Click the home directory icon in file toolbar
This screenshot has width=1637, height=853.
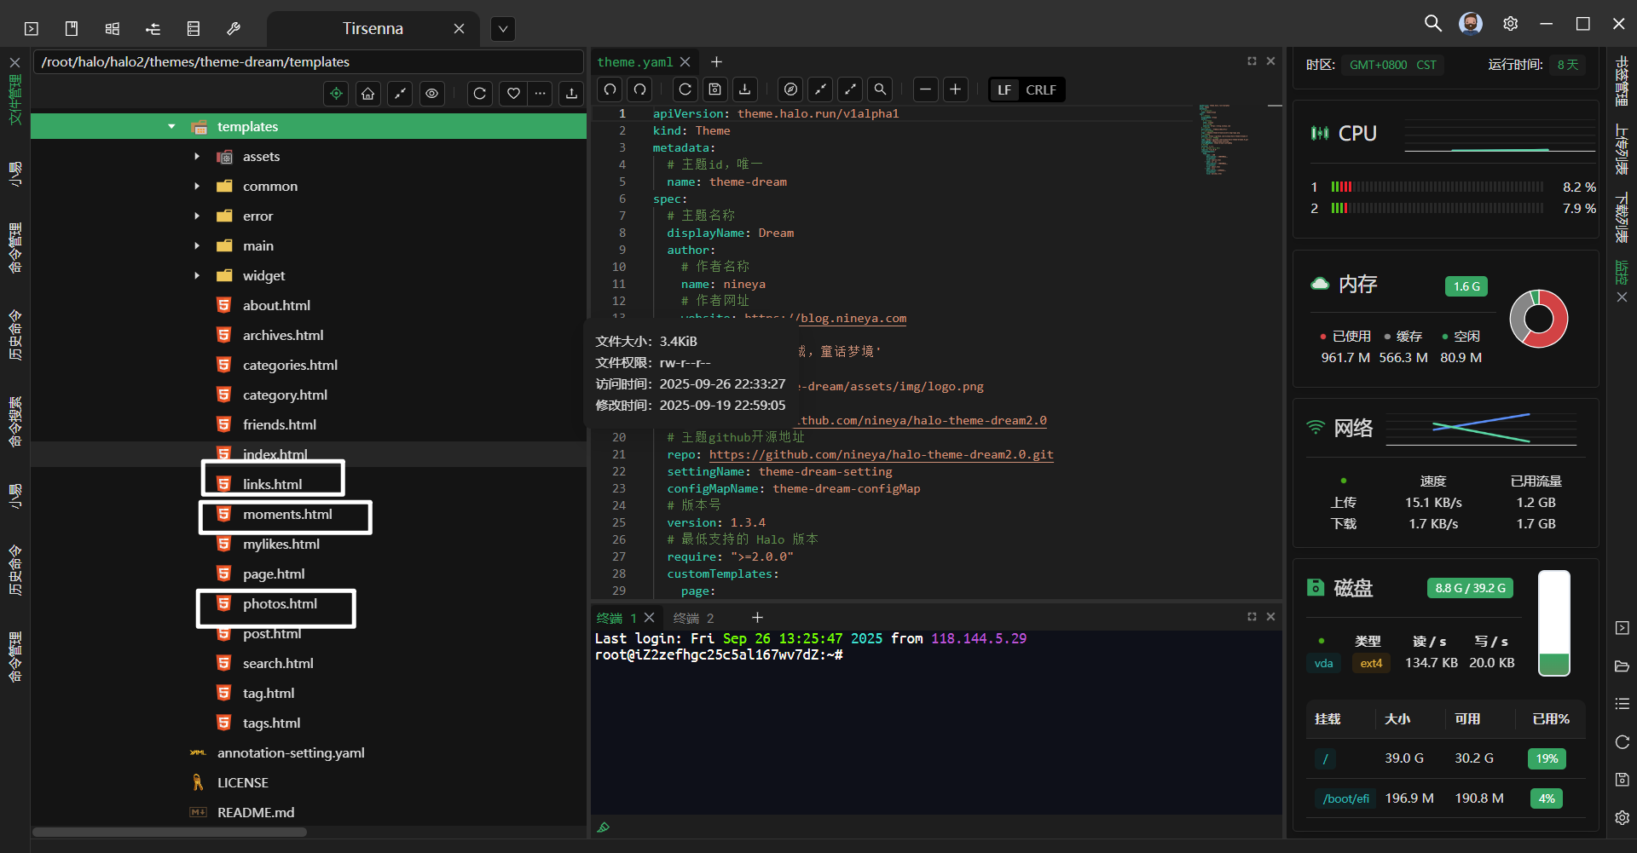coord(368,94)
